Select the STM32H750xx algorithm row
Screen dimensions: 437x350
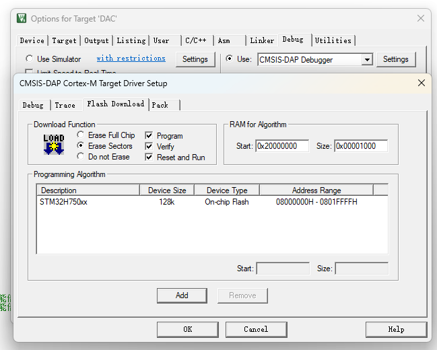[x=212, y=202]
